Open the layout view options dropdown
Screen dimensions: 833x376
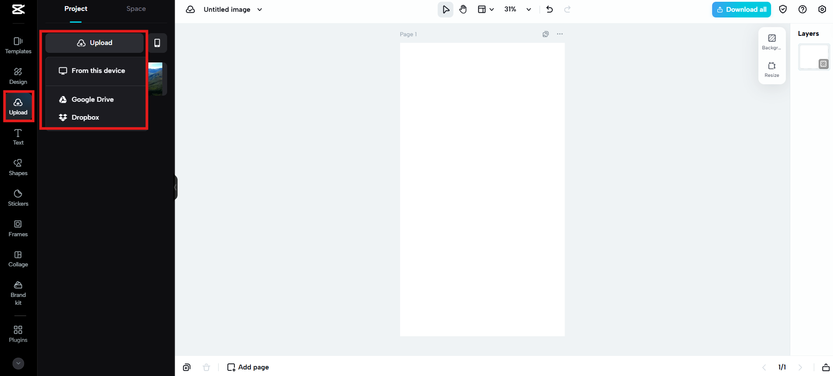(x=486, y=10)
